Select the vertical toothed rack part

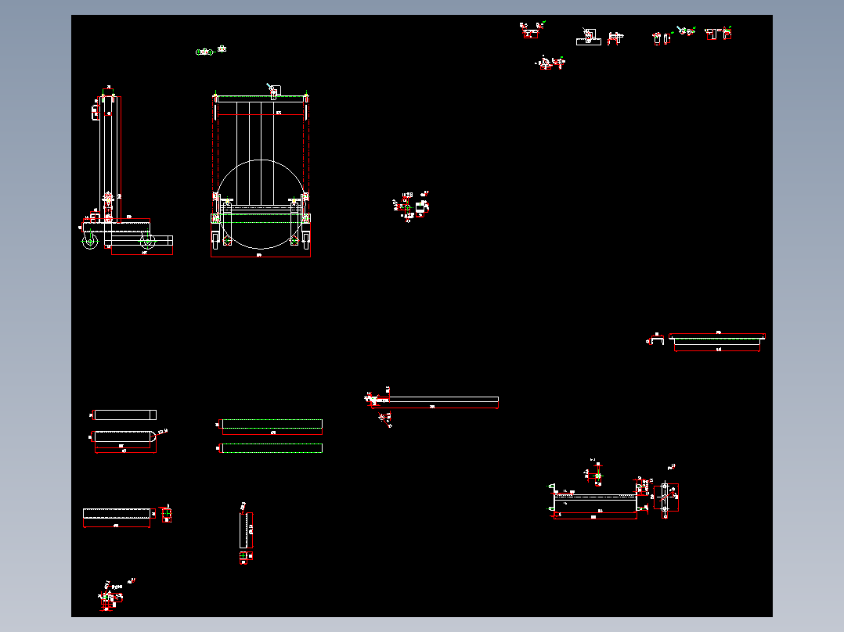(243, 530)
